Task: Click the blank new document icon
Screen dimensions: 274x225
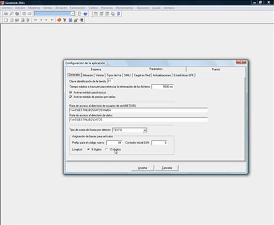Action: point(6,20)
